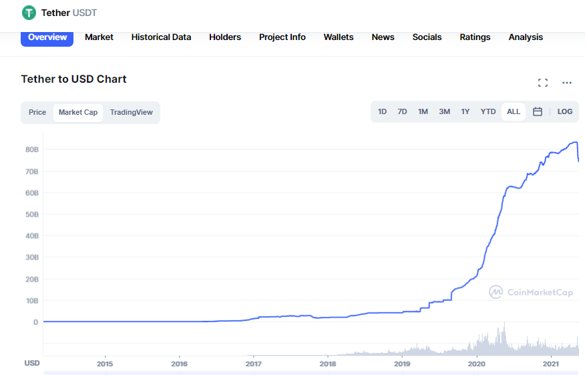Switch to TradingView chart

coord(132,112)
